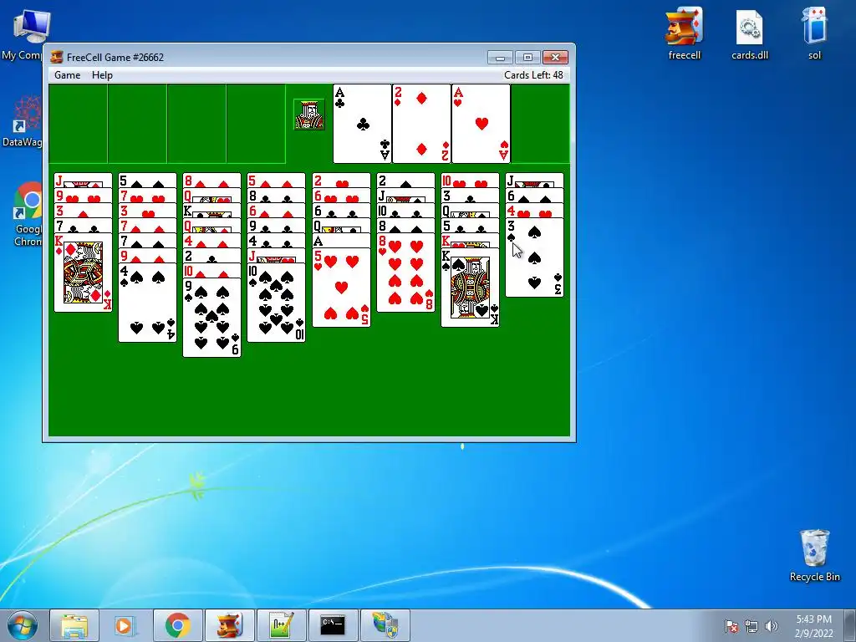Click the ten of diamonds card
Image resolution: width=856 pixels, height=642 pixels.
pyautogui.click(x=211, y=271)
